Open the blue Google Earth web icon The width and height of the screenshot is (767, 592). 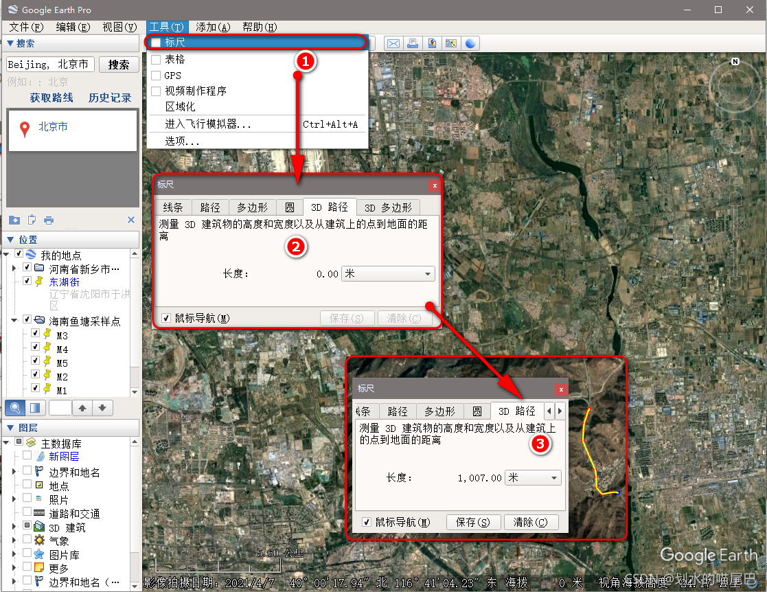click(470, 43)
